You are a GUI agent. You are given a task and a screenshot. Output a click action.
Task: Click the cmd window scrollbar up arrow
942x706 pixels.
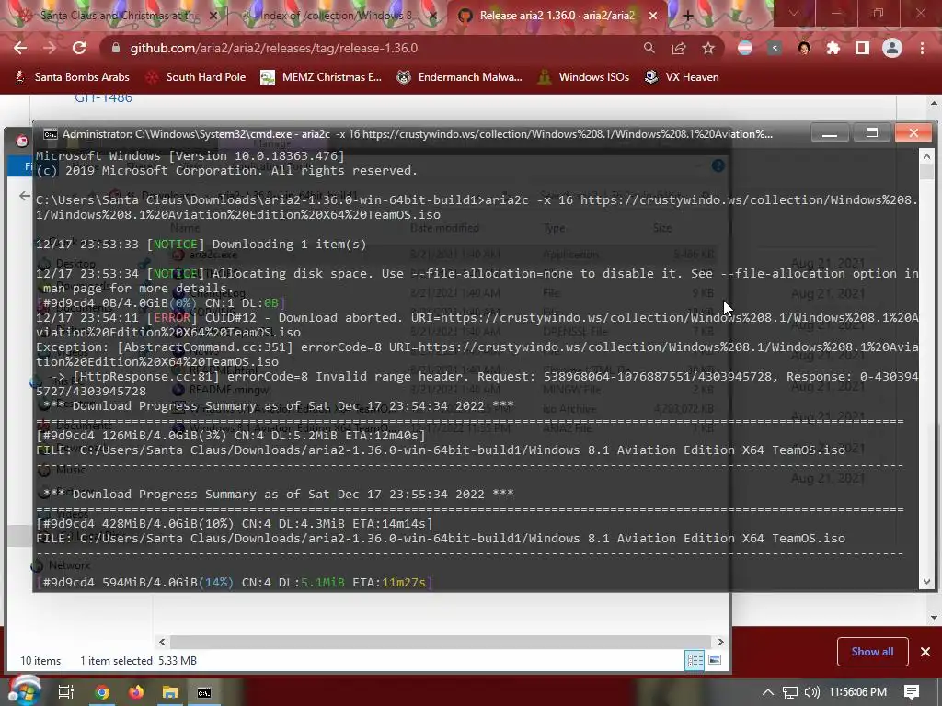[926, 156]
